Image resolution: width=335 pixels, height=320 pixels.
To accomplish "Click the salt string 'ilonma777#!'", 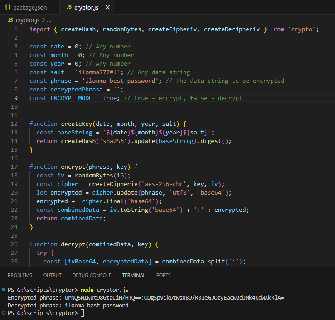I will click(97, 72).
